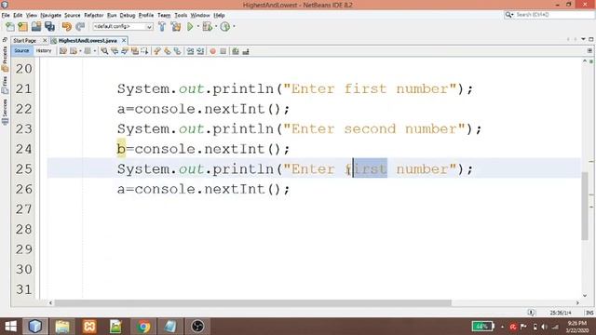This screenshot has height=335, width=596.
Task: Open File Explorer from the taskbar
Action: (62, 327)
